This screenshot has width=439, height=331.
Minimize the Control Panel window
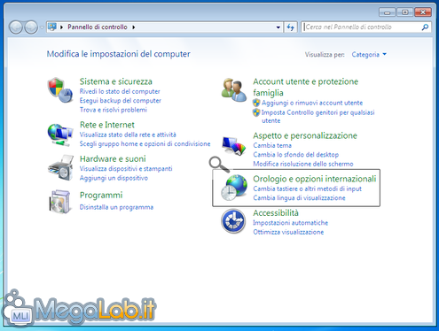point(388,12)
